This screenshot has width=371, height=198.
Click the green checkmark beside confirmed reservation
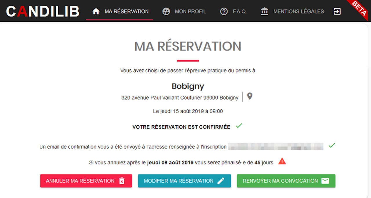tap(239, 126)
